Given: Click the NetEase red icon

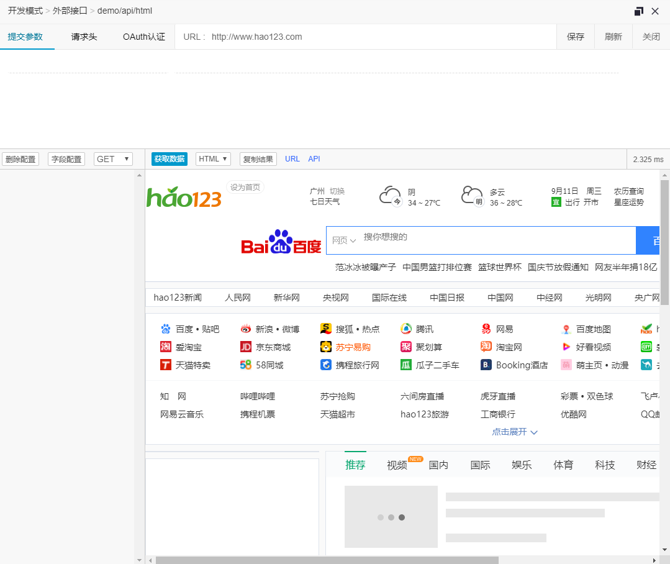Looking at the screenshot, I should click(486, 329).
